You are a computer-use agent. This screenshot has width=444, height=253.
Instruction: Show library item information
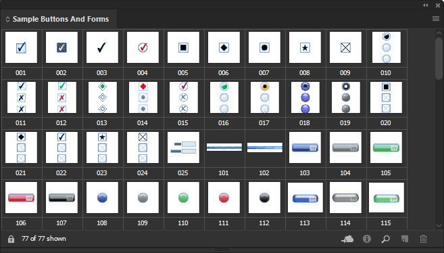click(367, 239)
